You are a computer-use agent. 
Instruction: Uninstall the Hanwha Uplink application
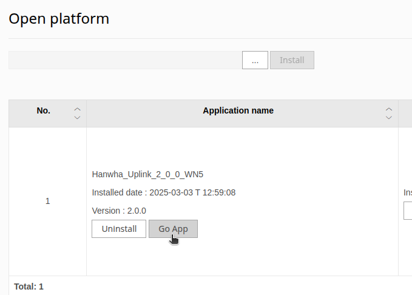pyautogui.click(x=119, y=229)
